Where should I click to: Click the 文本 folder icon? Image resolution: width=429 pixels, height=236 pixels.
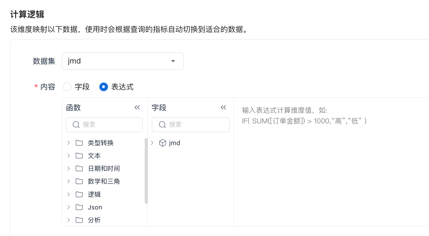[79, 156]
